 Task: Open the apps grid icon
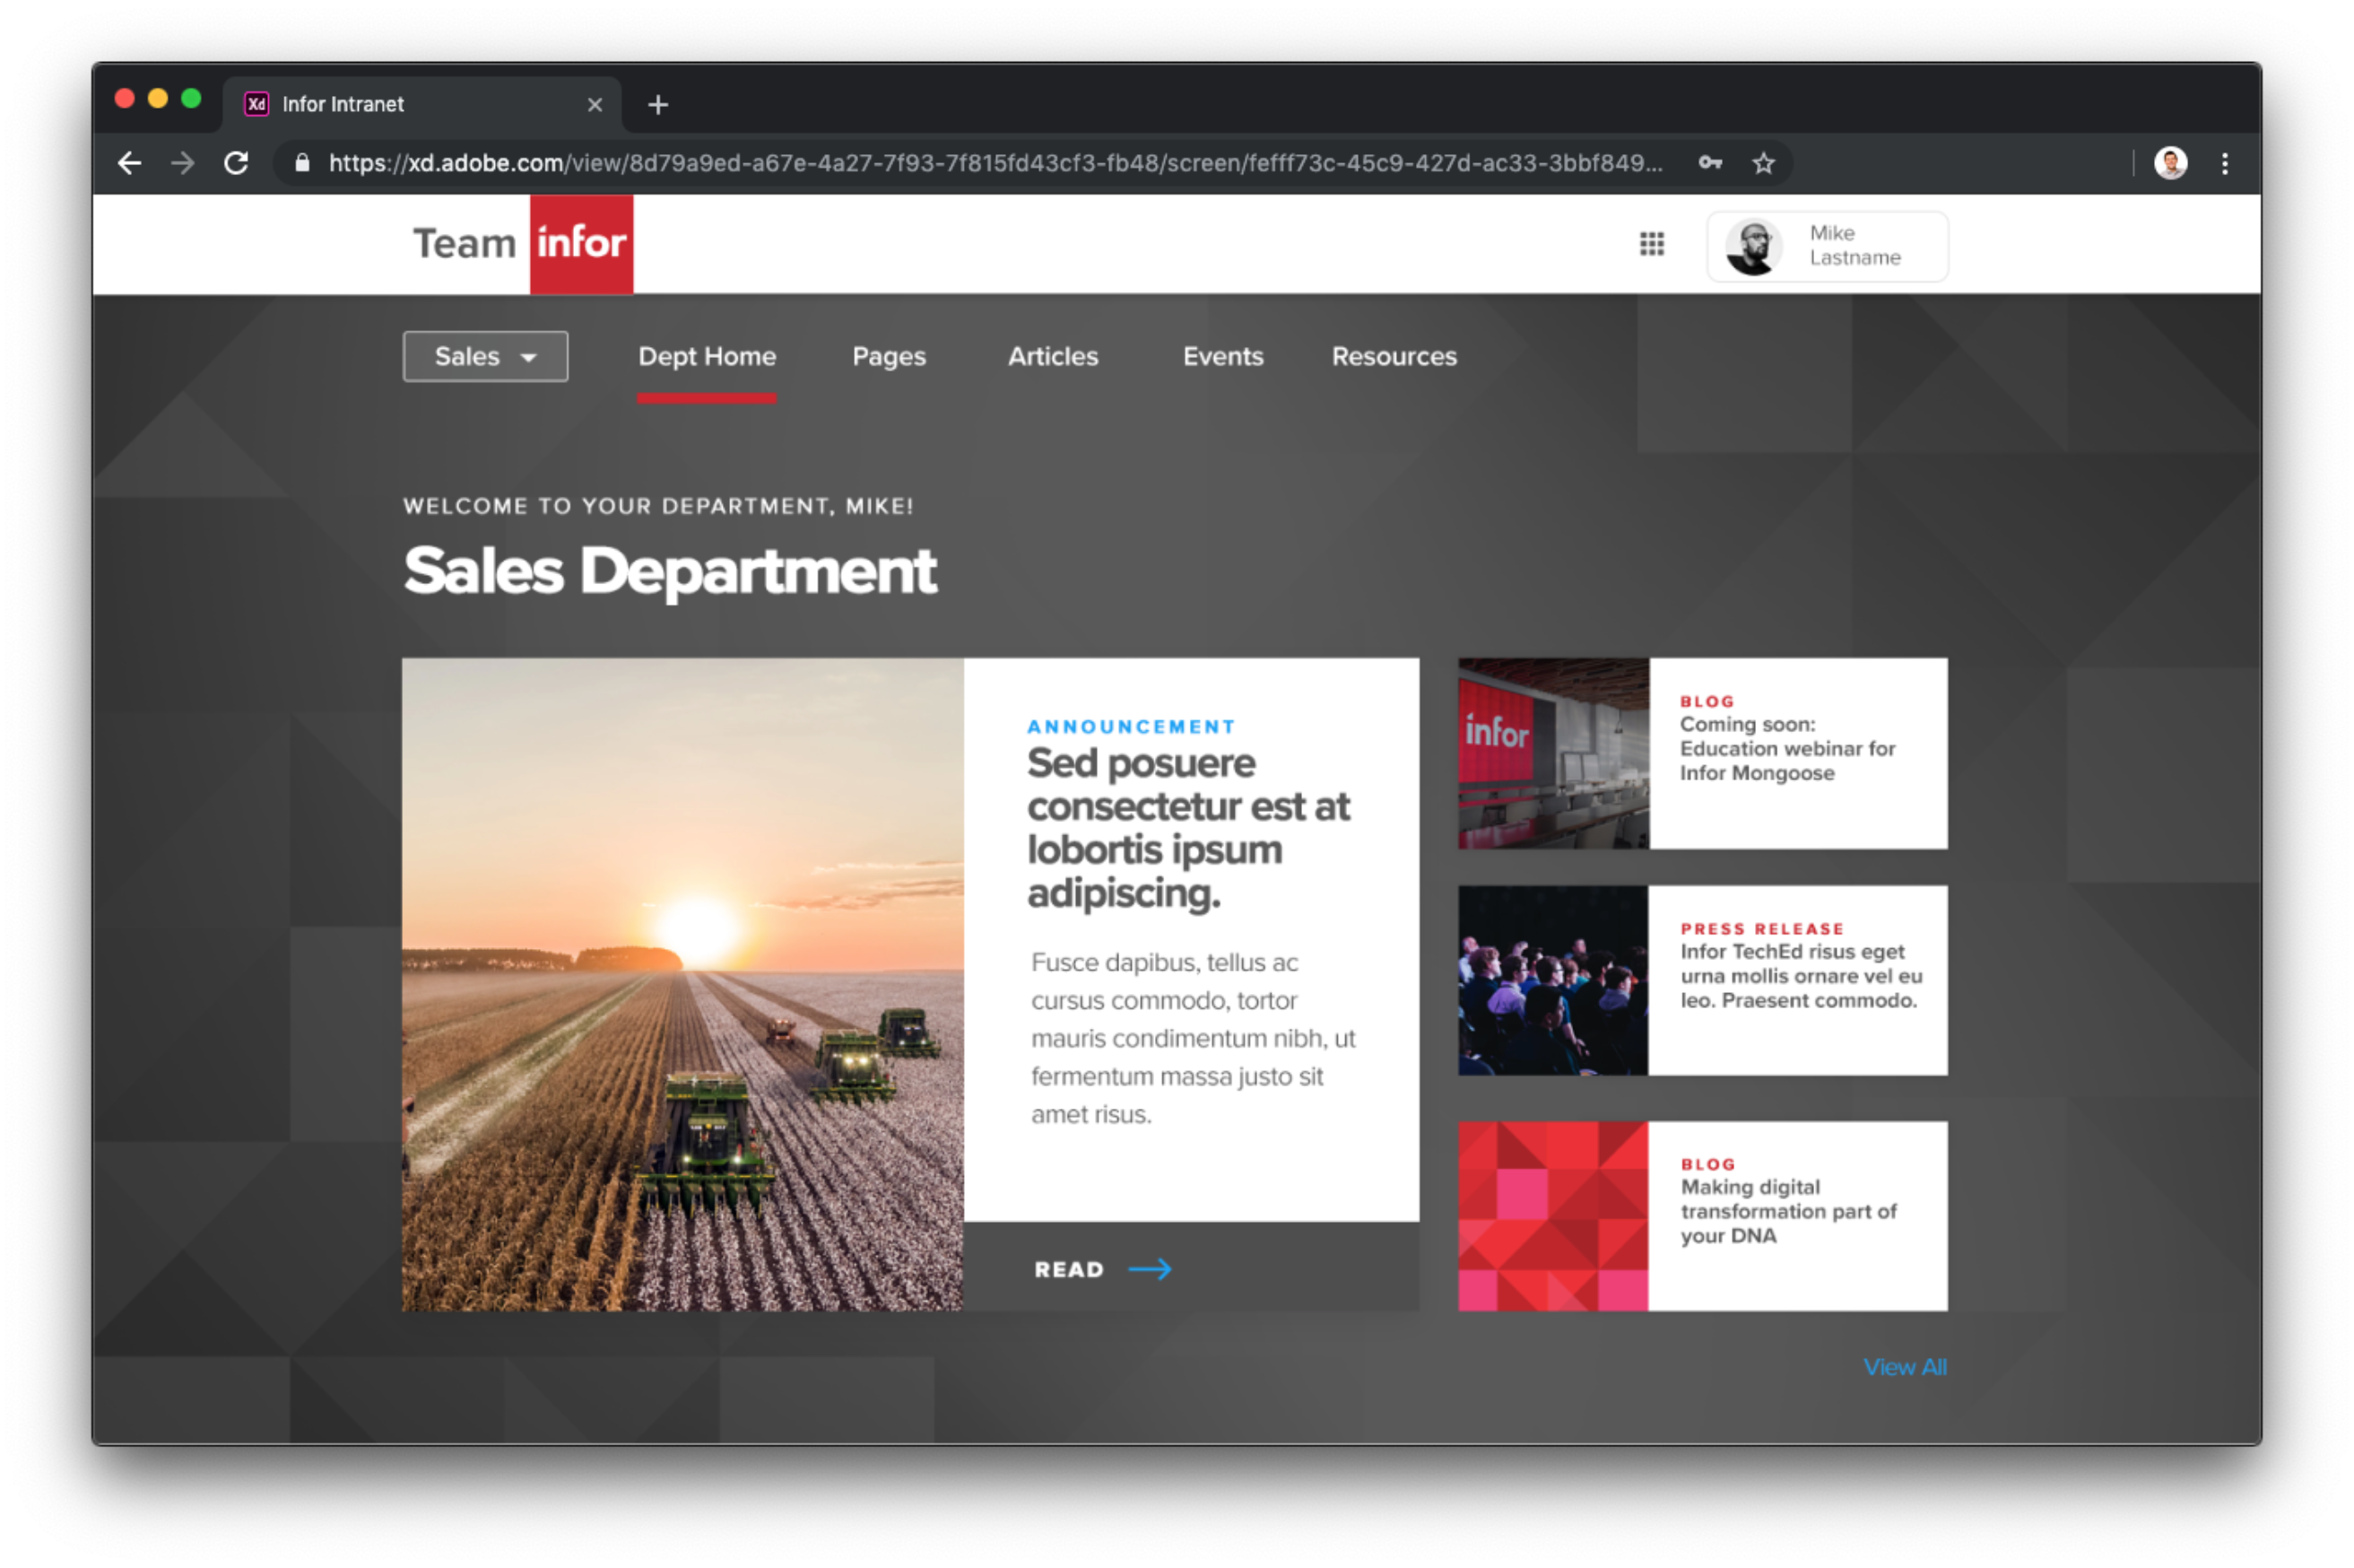coord(1651,243)
